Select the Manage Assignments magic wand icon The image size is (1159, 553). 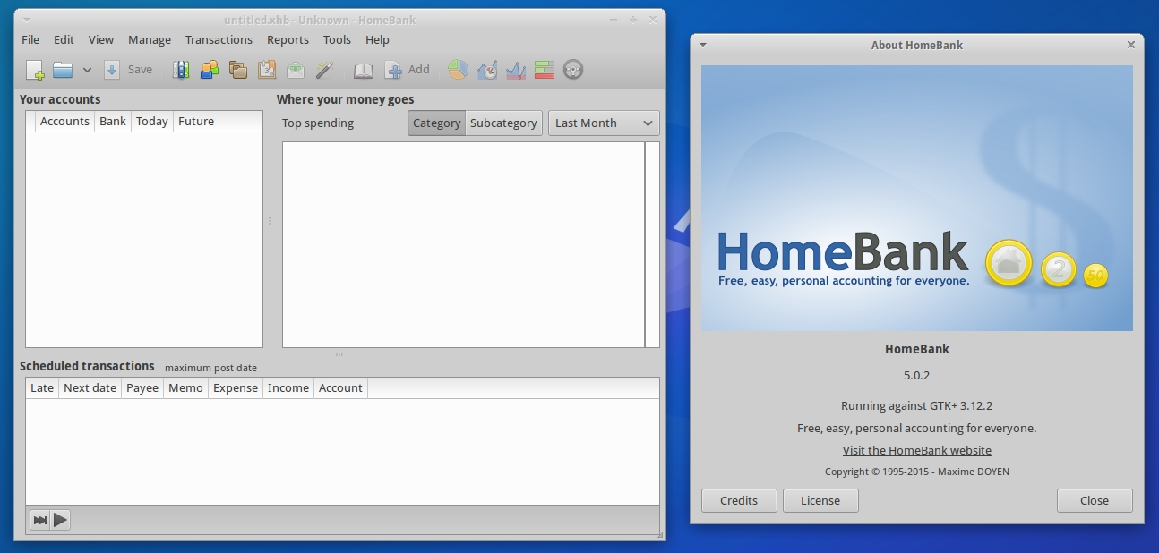324,69
